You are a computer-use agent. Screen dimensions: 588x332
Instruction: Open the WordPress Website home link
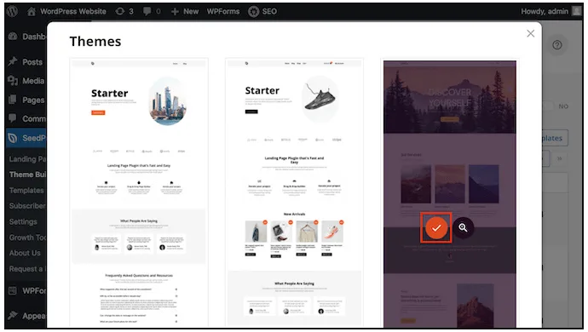point(66,11)
